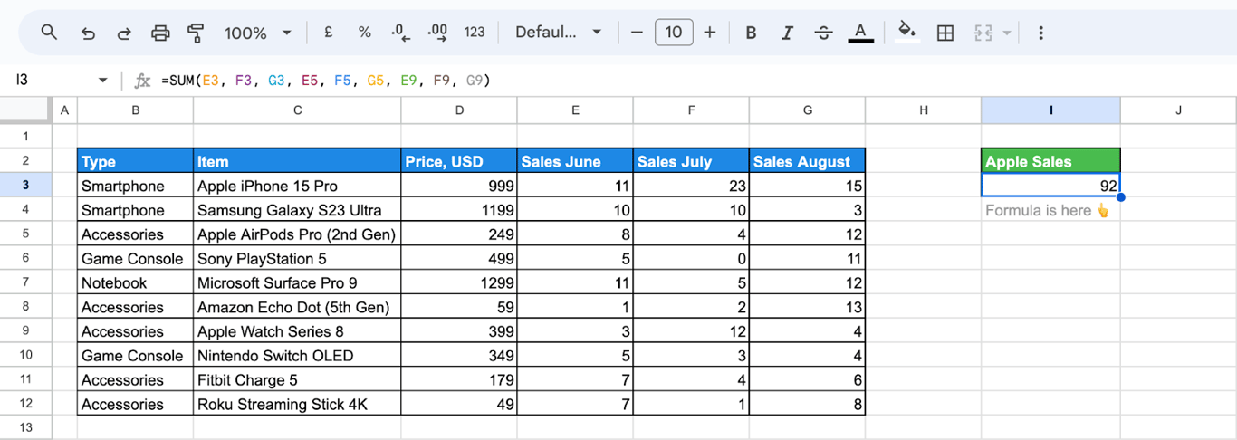Format as percent
The image size is (1237, 440).
click(364, 33)
